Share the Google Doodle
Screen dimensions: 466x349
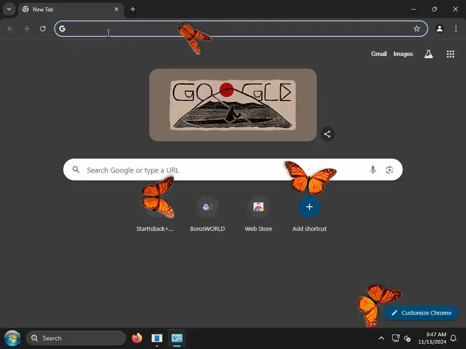click(x=327, y=134)
